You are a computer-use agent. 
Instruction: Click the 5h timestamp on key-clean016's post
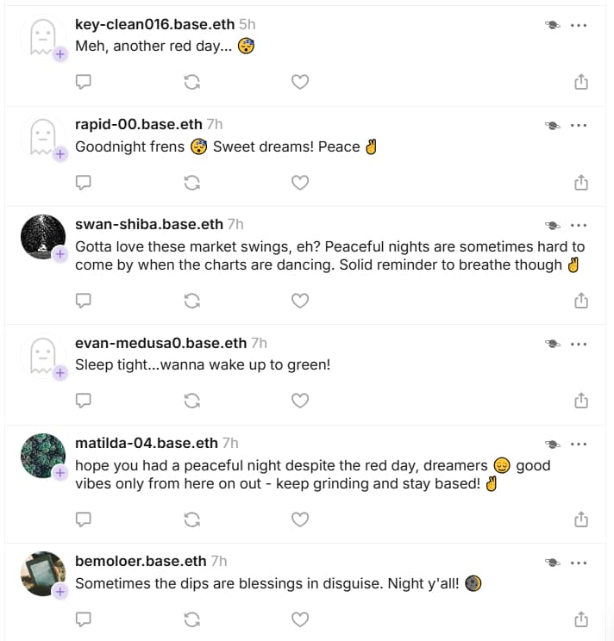coord(247,24)
